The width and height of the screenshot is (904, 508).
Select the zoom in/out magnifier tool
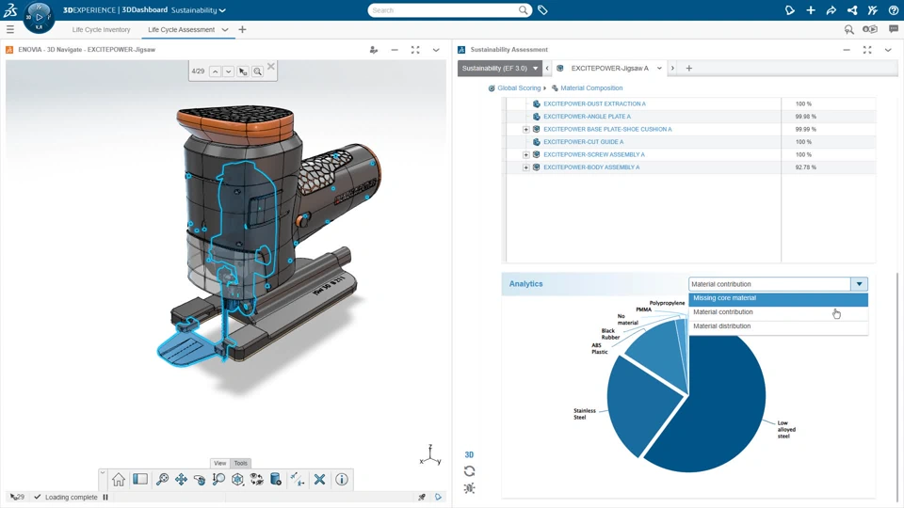pyautogui.click(x=218, y=479)
